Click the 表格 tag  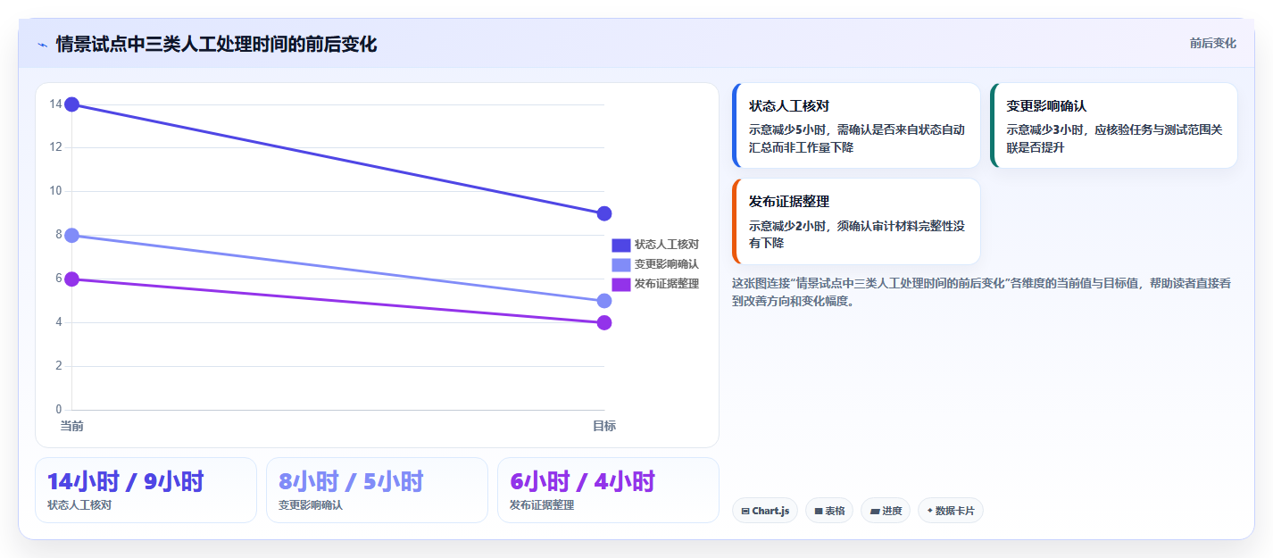point(829,511)
